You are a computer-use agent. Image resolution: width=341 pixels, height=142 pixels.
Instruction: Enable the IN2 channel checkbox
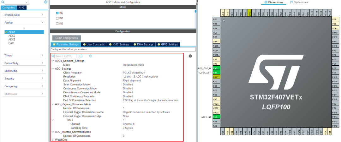57,24
